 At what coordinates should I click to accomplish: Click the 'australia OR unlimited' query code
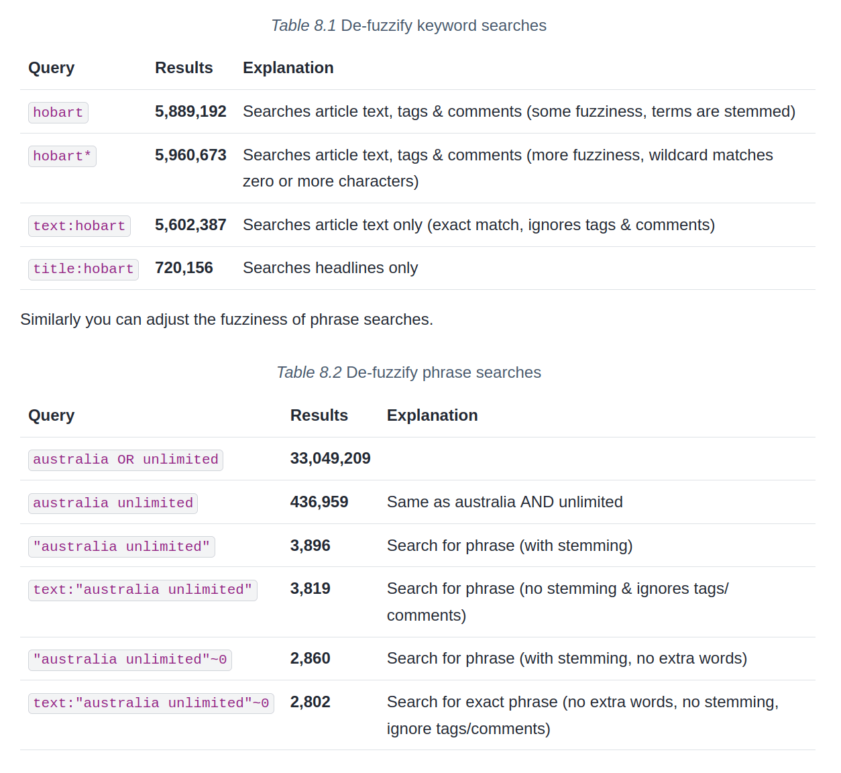(x=125, y=460)
